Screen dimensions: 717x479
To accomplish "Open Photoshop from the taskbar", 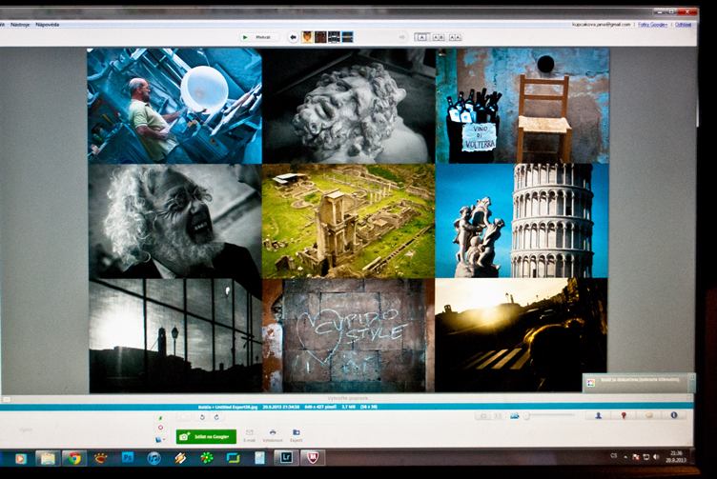I will [x=128, y=457].
